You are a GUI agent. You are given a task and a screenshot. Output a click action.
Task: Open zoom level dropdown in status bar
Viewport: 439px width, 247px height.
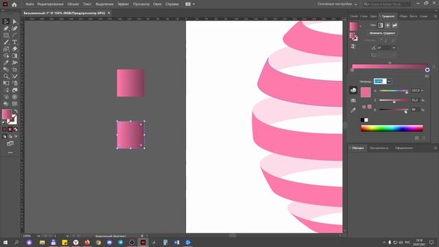[38, 236]
